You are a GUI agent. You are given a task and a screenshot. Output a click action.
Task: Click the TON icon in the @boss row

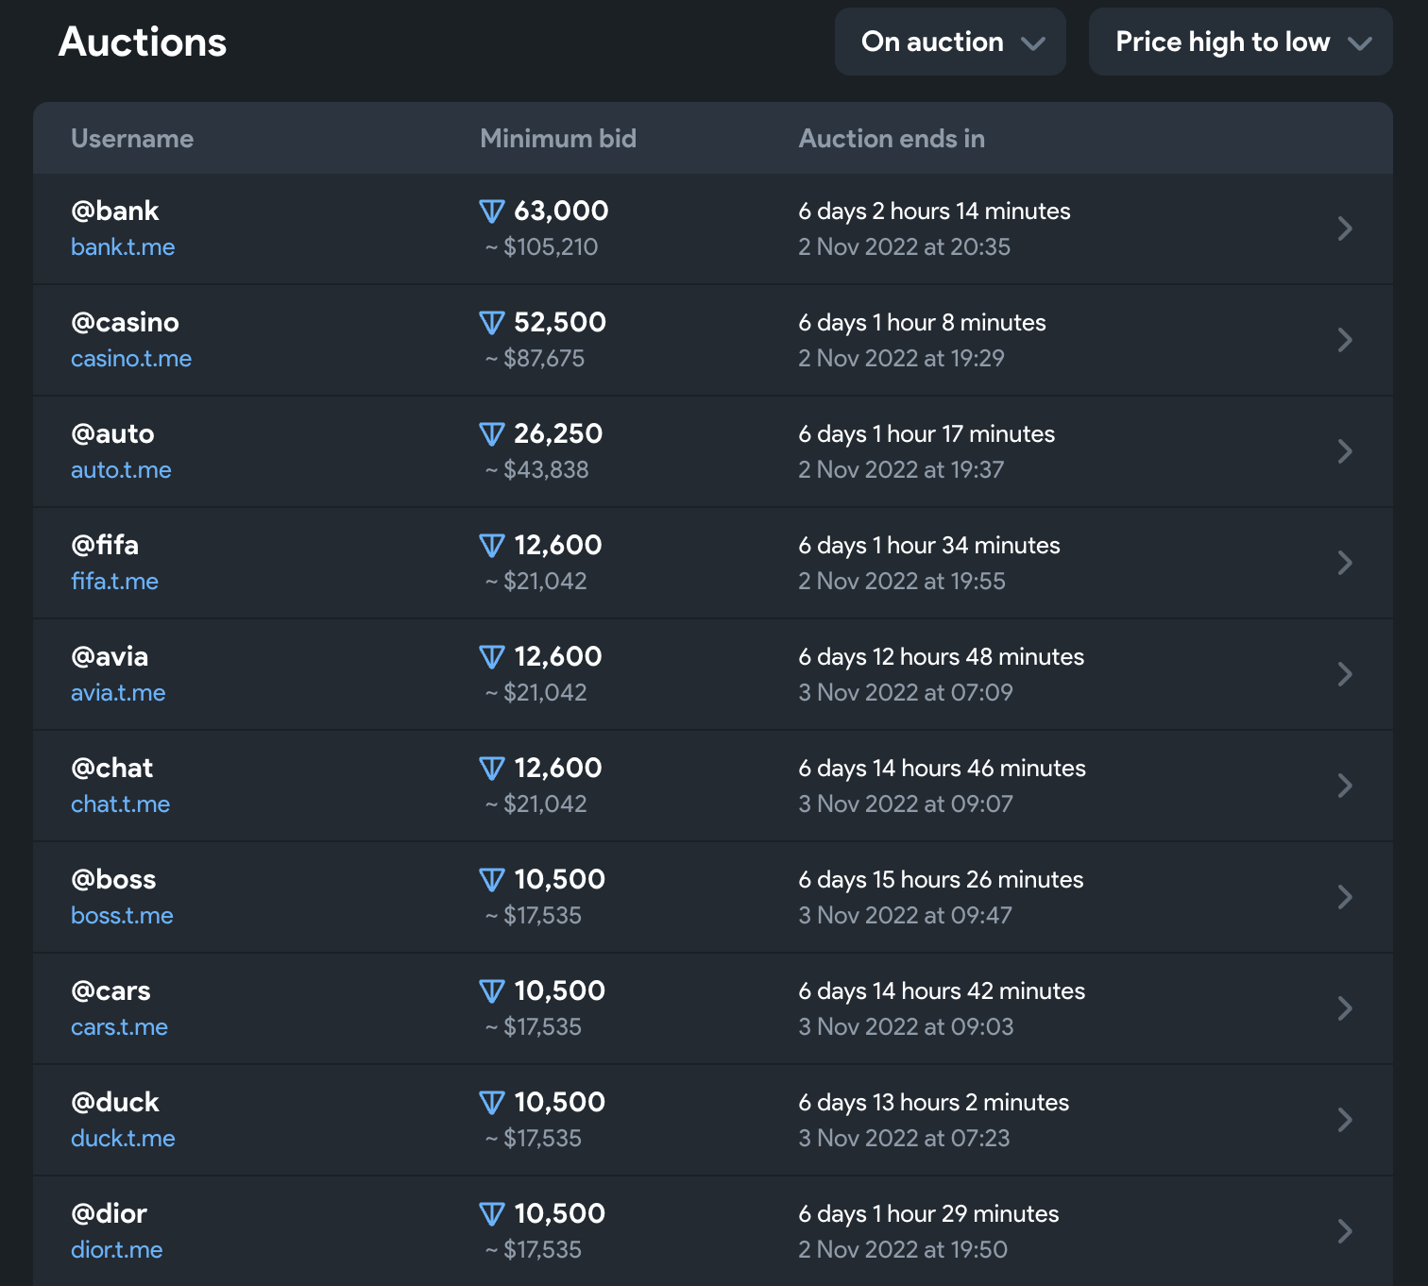(x=492, y=880)
